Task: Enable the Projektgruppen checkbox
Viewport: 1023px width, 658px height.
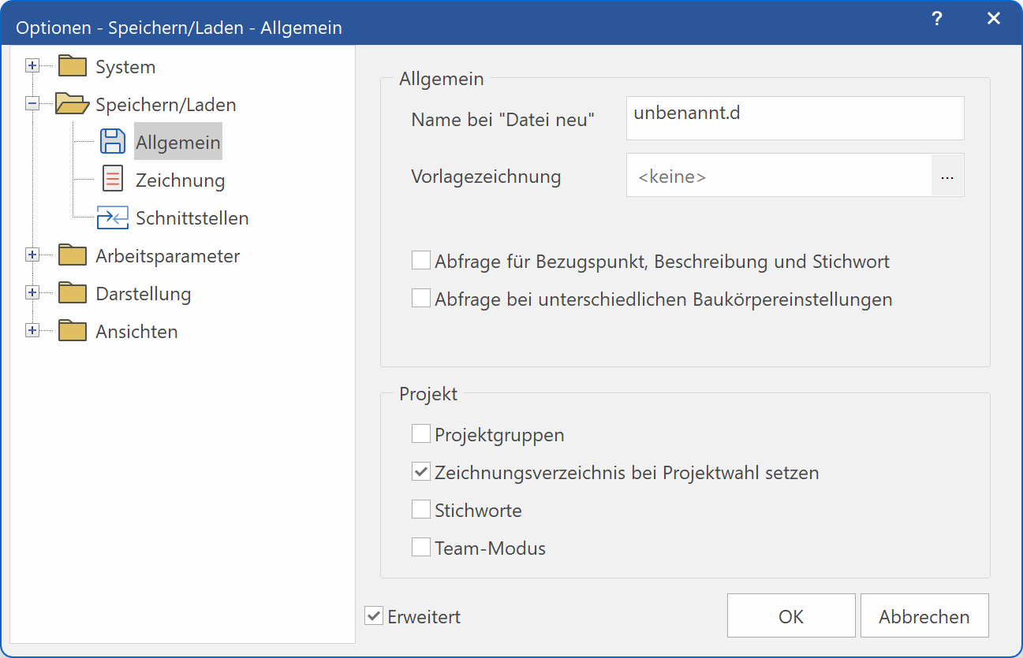Action: [x=420, y=433]
